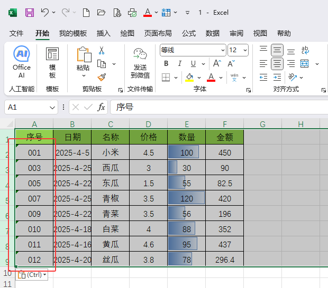
Task: Expand the font size dropdown
Action: click(245, 50)
